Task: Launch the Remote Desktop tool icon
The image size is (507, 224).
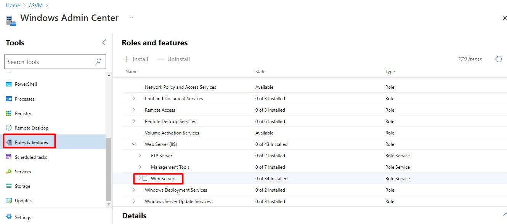Action: (x=9, y=128)
